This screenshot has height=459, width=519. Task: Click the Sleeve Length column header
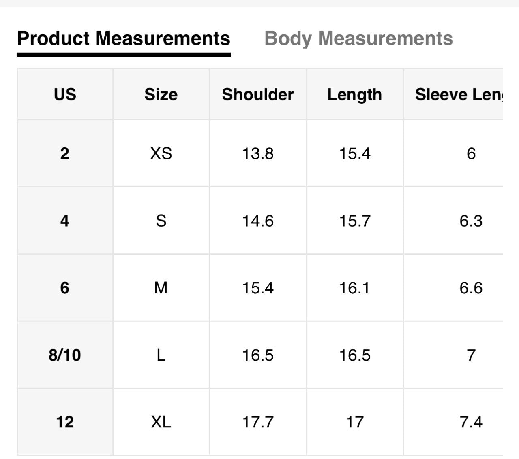pos(458,94)
